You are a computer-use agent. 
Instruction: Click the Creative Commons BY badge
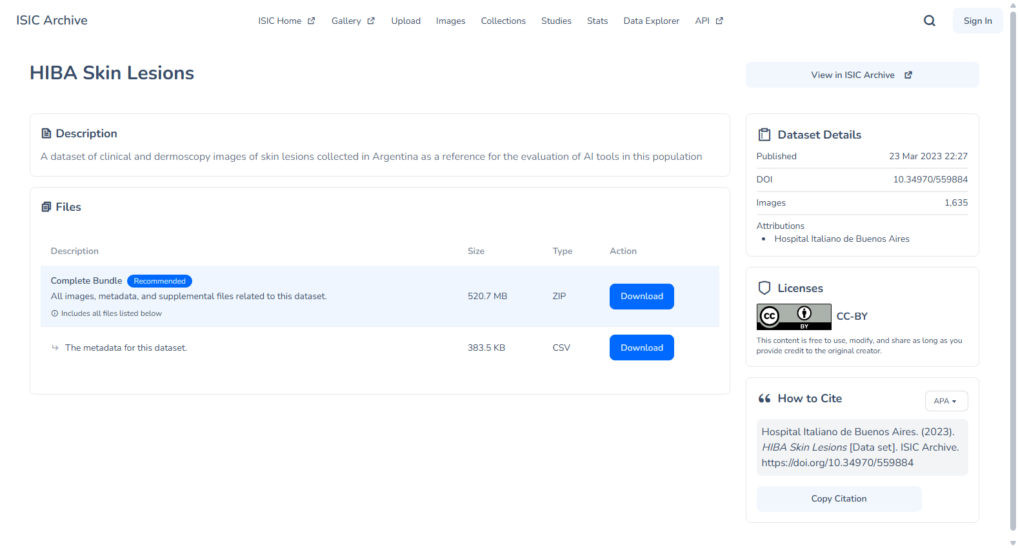[x=793, y=317]
